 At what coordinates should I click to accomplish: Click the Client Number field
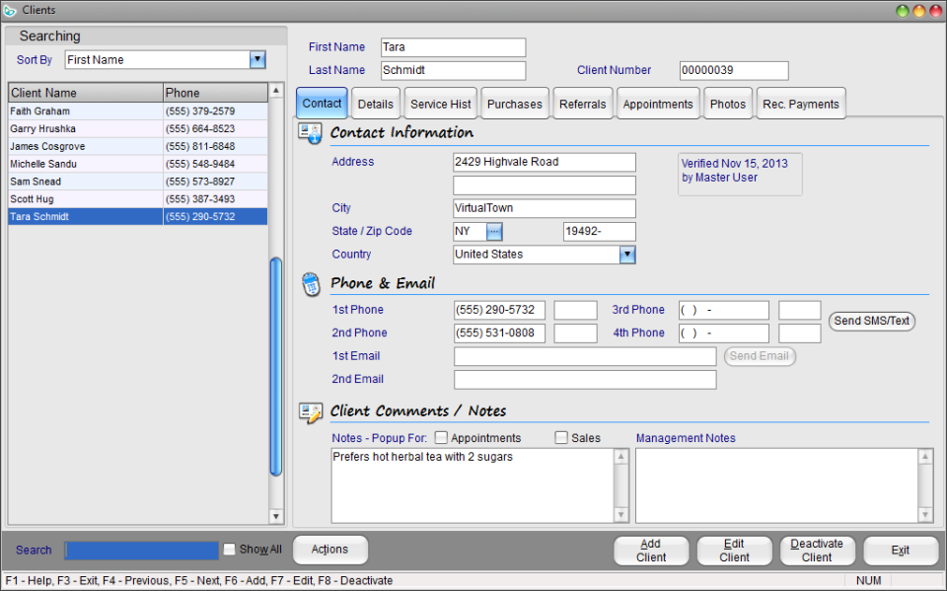(733, 70)
